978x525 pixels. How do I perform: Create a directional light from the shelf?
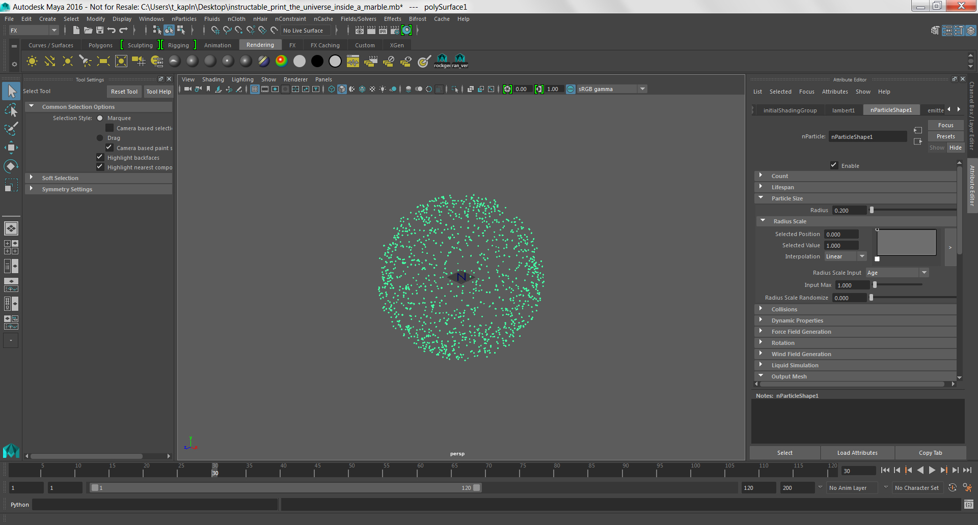pyautogui.click(x=50, y=62)
